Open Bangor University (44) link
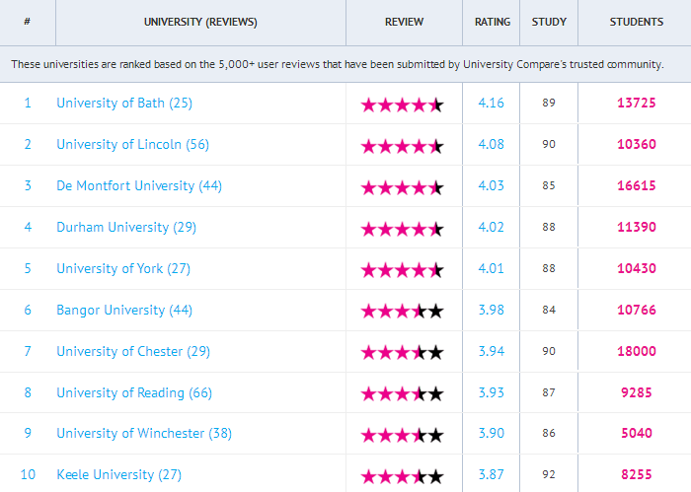The width and height of the screenshot is (691, 492). (124, 310)
